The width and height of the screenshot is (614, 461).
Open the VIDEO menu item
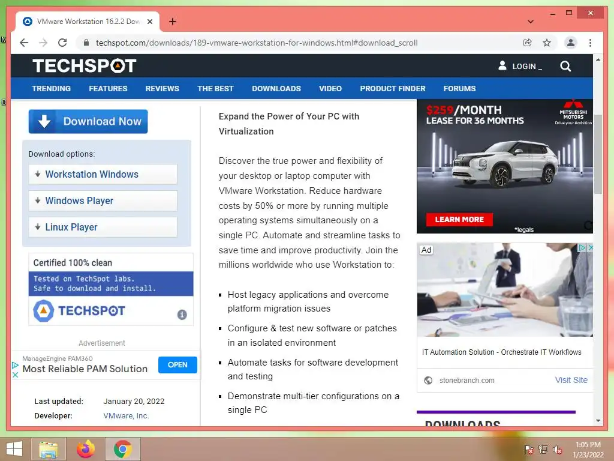[x=330, y=89]
